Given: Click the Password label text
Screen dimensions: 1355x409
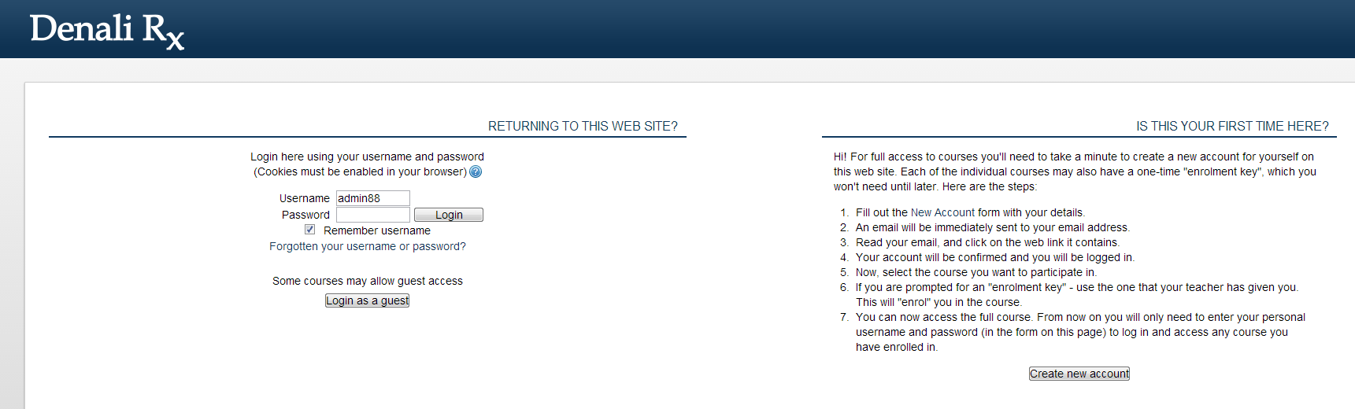Looking at the screenshot, I should click(x=305, y=215).
